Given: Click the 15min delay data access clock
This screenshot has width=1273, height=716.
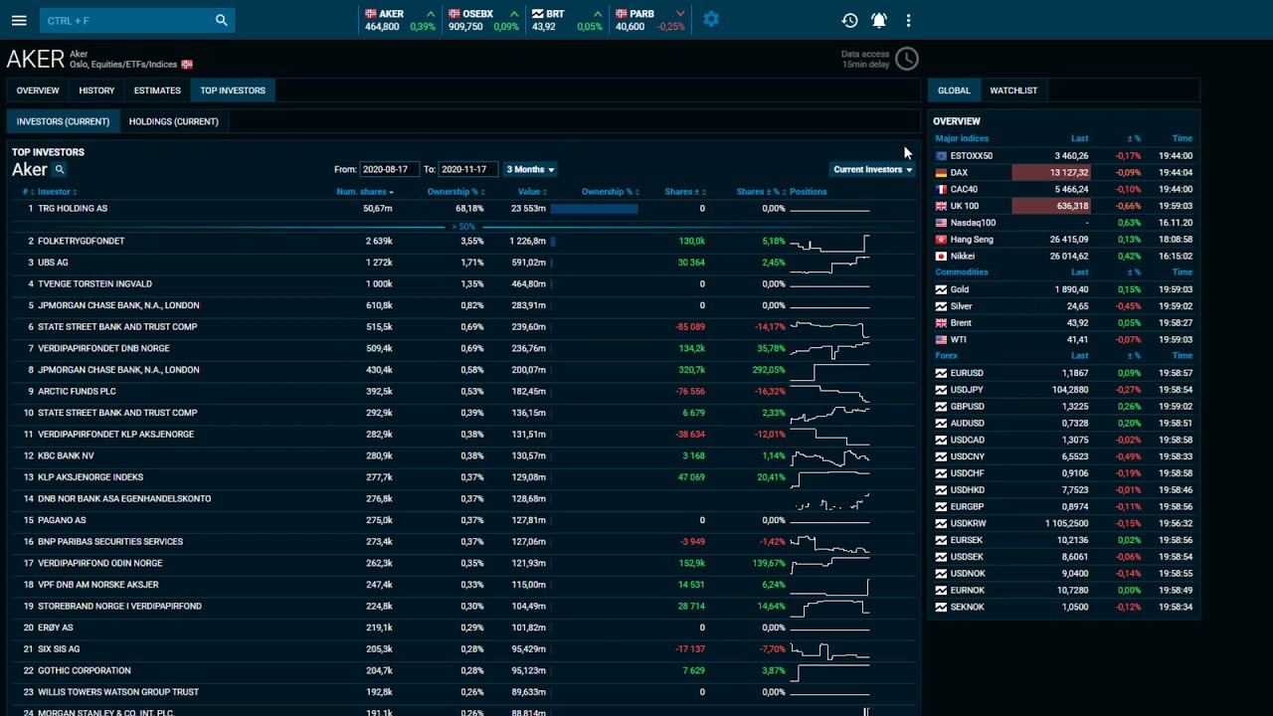Looking at the screenshot, I should [x=906, y=59].
